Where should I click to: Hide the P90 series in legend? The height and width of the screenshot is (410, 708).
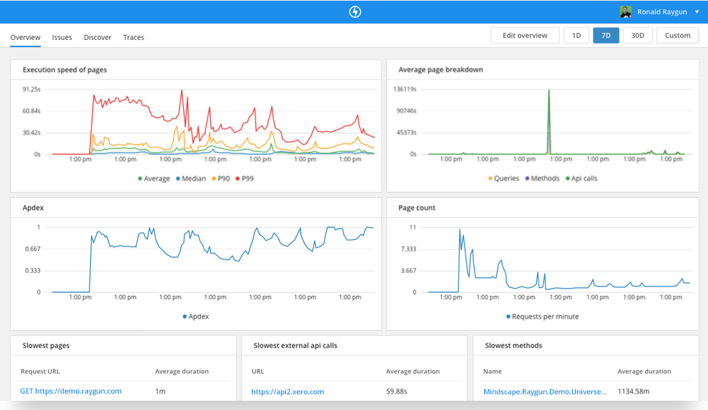[x=214, y=179]
